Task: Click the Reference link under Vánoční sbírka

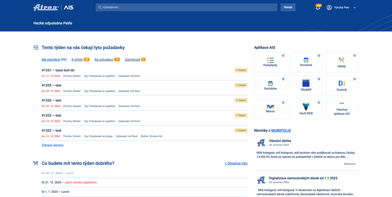Action: (350, 164)
